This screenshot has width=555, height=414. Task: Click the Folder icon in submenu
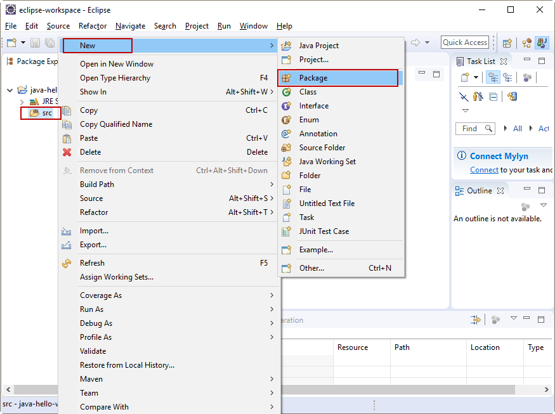click(286, 176)
